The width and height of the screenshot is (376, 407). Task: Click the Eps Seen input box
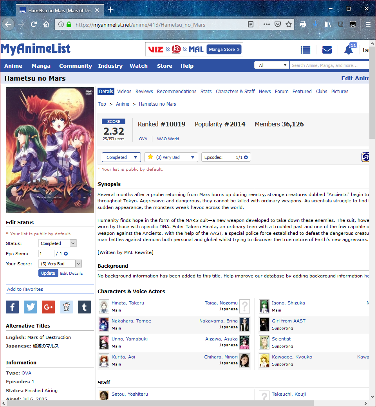pos(46,254)
